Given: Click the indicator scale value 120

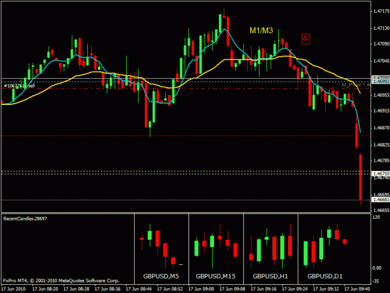Looking at the screenshot, I should 376,217.
